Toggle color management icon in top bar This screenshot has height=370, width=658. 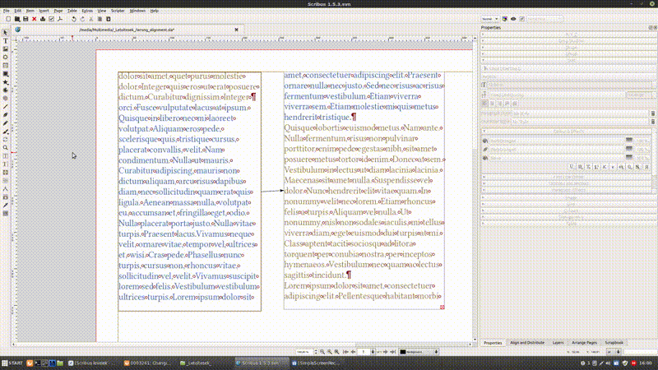[x=505, y=17]
